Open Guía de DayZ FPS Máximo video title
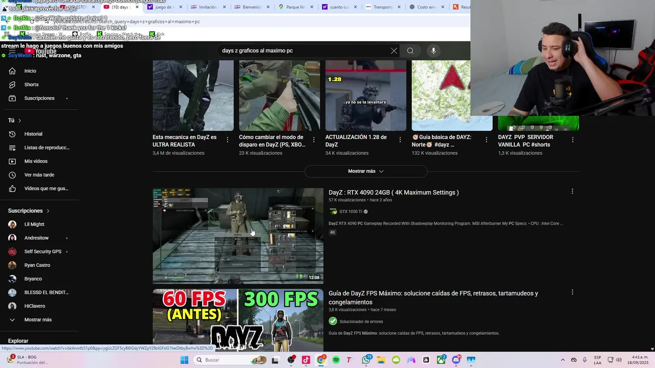 [433, 297]
